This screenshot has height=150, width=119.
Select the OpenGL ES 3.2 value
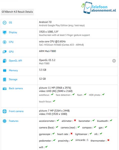point(47,60)
